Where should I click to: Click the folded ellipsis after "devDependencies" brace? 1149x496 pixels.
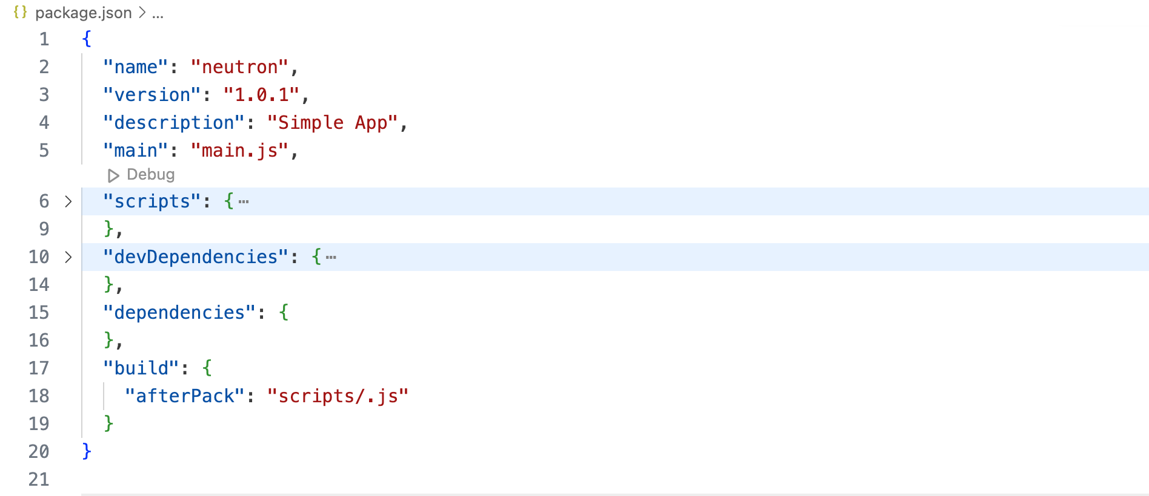(x=331, y=257)
